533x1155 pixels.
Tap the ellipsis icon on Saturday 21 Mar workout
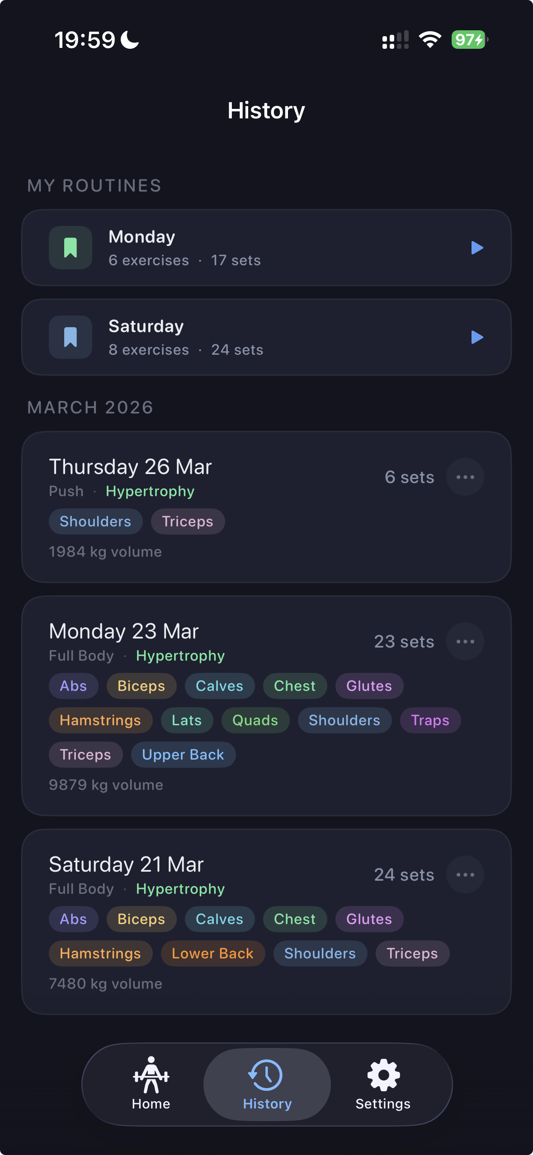(465, 874)
